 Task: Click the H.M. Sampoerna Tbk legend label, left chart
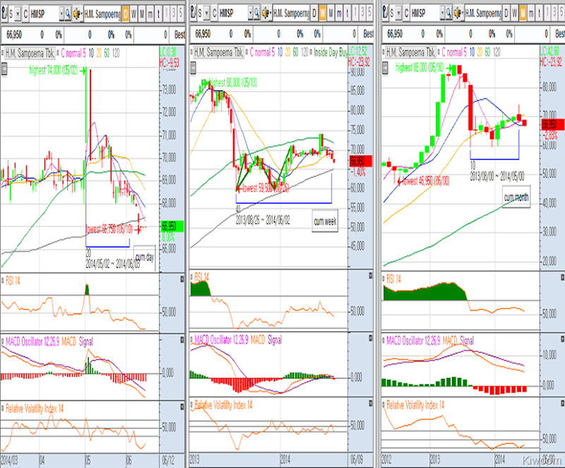tap(30, 54)
